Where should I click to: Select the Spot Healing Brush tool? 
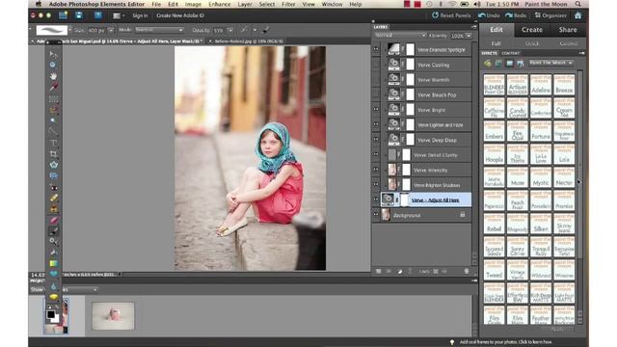(x=53, y=198)
